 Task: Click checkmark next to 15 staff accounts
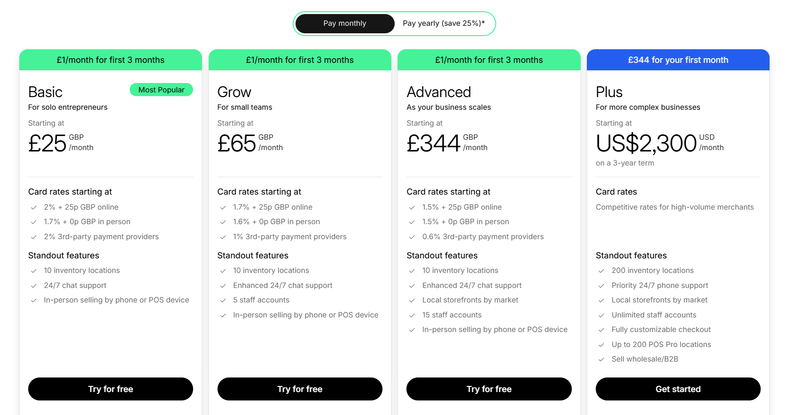[x=412, y=315]
